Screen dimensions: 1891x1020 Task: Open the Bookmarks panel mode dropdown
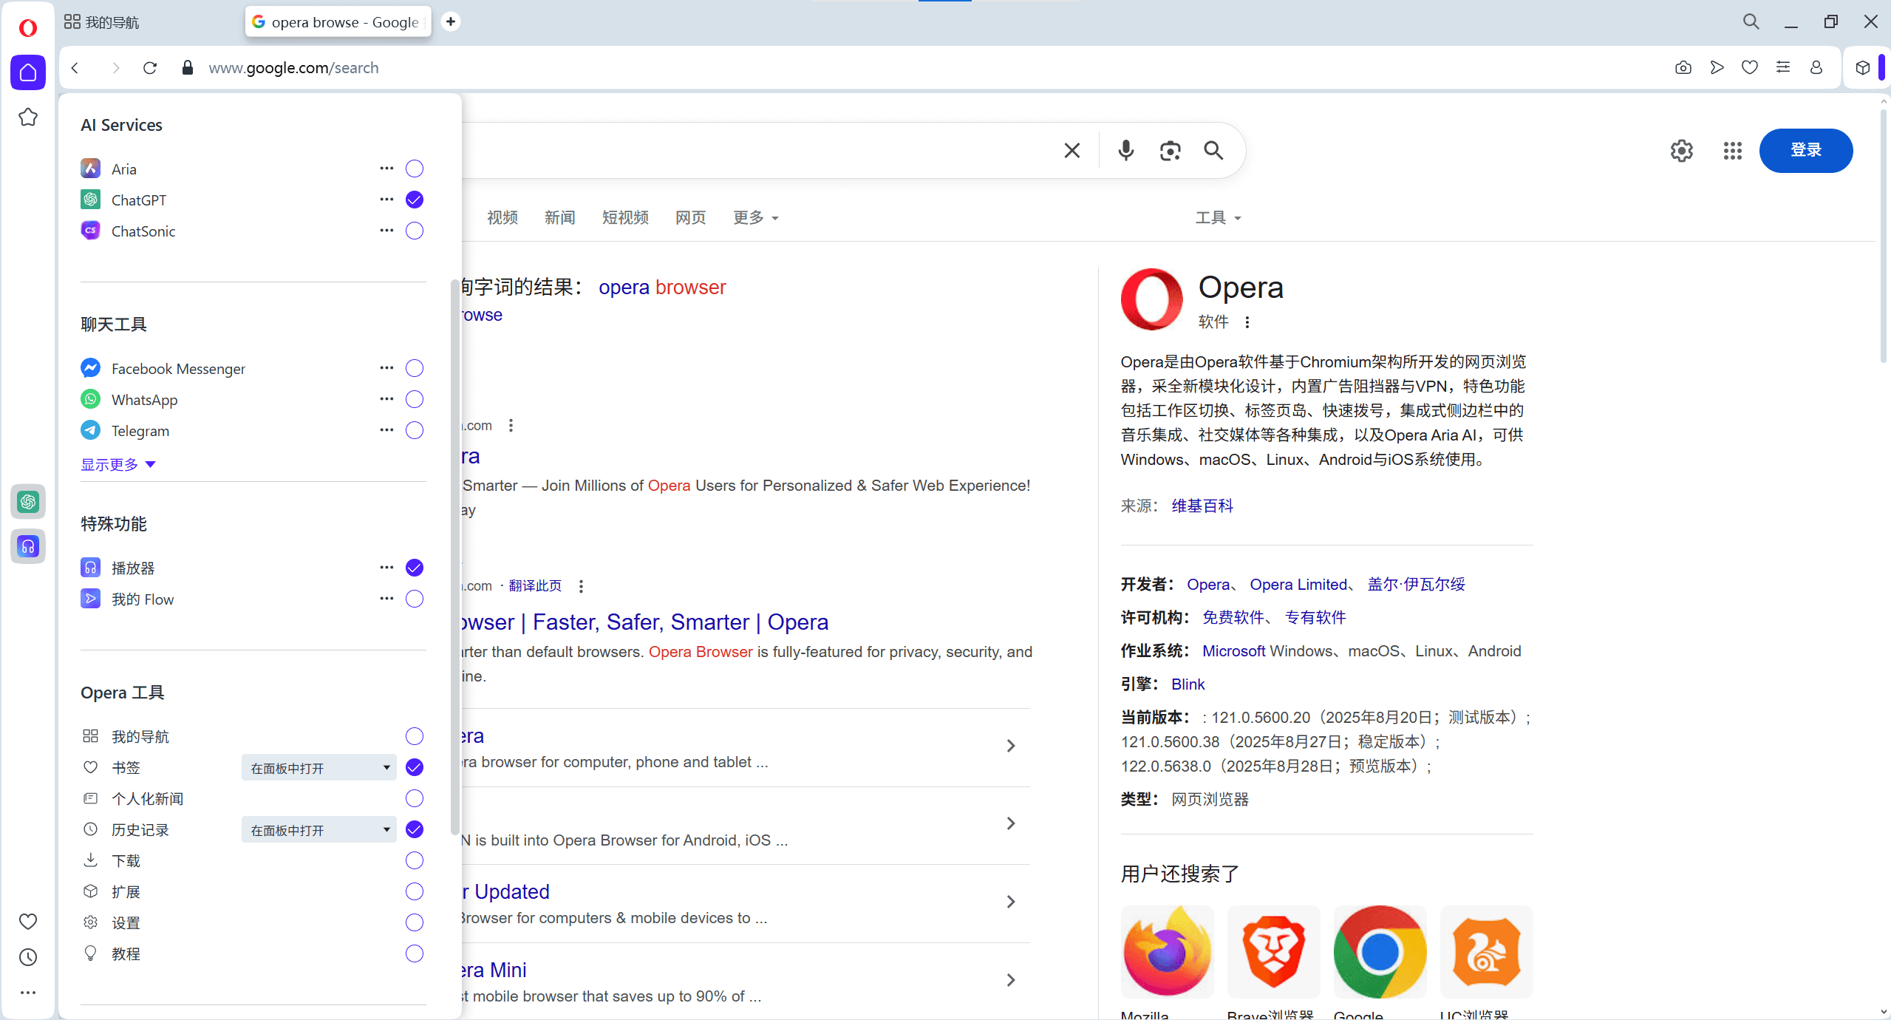tap(318, 768)
